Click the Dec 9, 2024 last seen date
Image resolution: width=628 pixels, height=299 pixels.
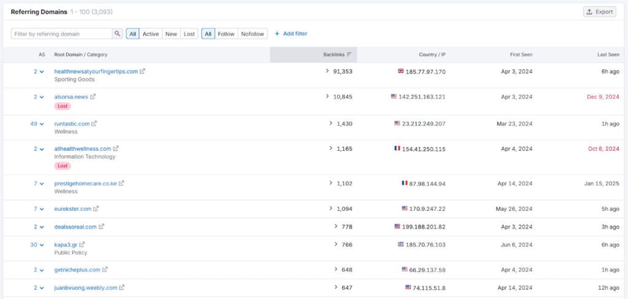(x=603, y=96)
